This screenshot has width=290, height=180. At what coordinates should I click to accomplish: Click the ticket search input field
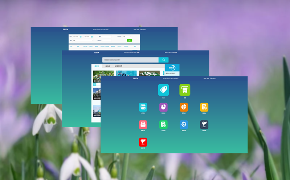point(130,60)
